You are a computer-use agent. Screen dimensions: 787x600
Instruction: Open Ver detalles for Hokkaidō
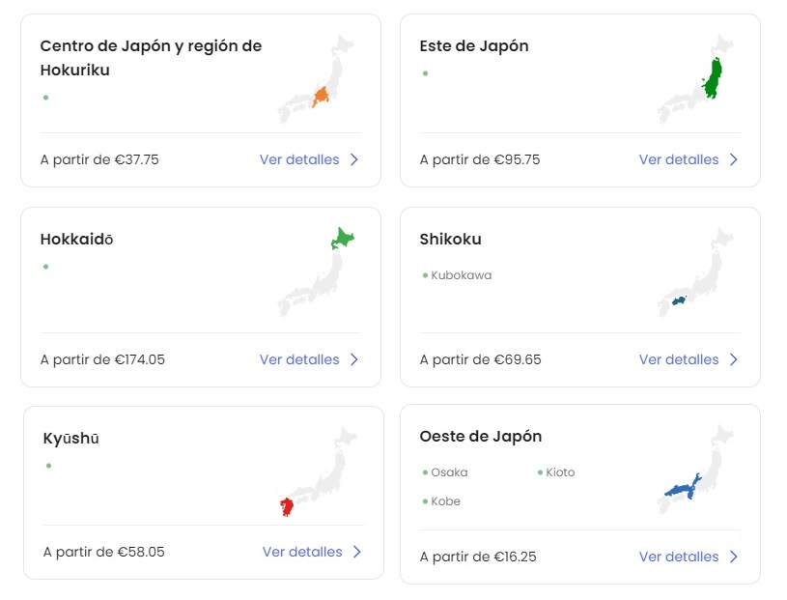(299, 359)
